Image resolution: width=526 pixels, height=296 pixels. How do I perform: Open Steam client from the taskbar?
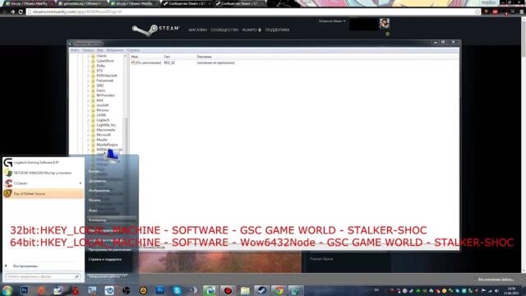(x=261, y=290)
